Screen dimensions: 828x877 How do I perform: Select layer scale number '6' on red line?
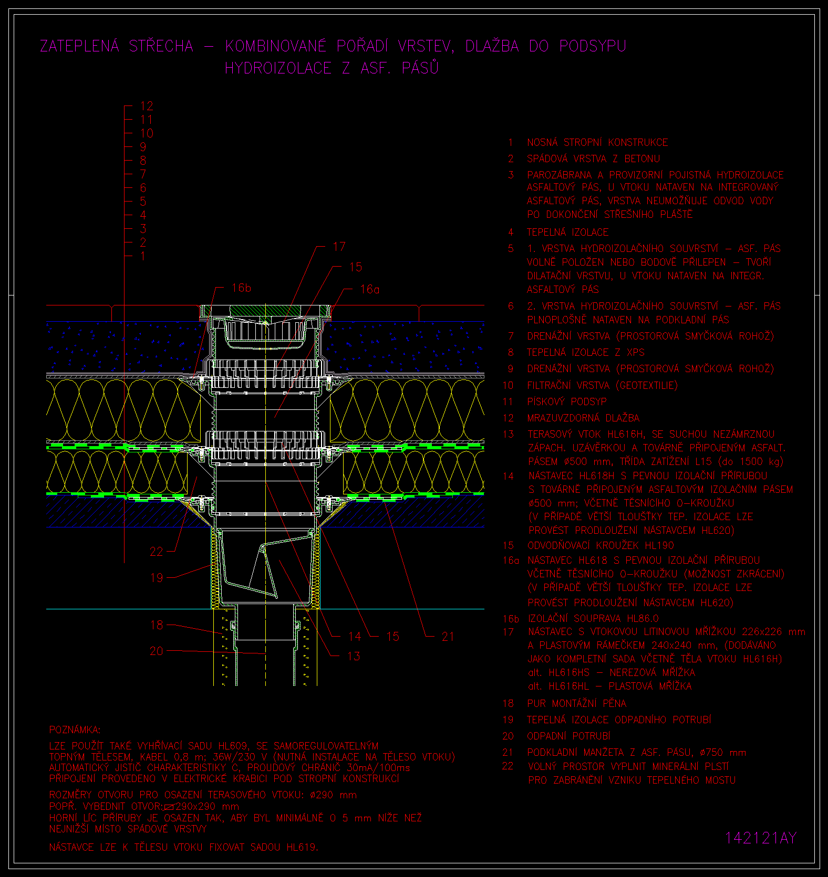(143, 188)
